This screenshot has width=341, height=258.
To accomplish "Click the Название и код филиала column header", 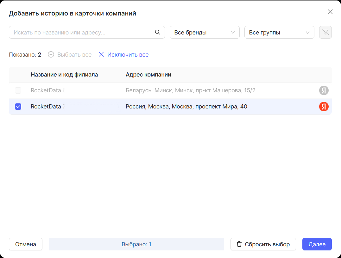I will click(x=64, y=75).
